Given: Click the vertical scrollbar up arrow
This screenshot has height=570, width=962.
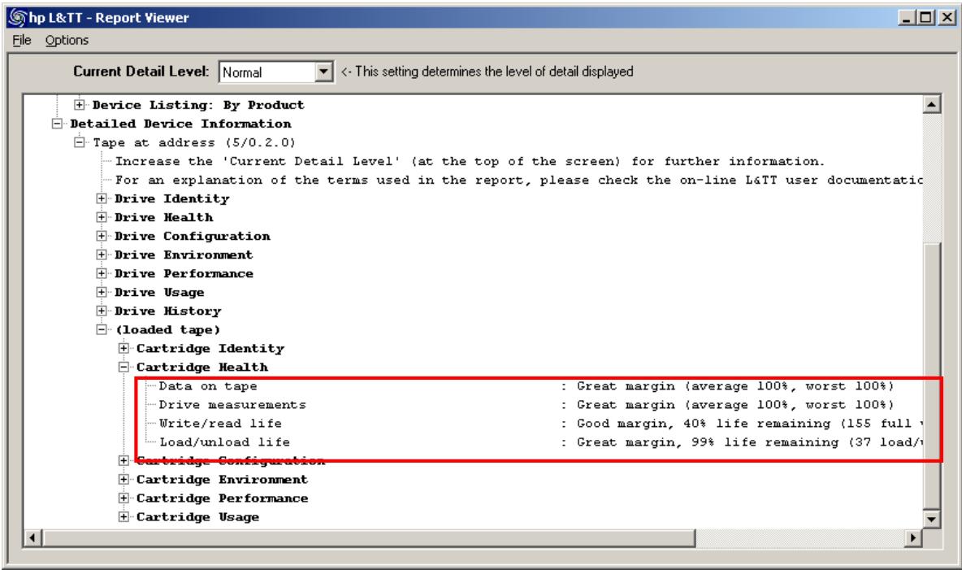Looking at the screenshot, I should pyautogui.click(x=931, y=104).
